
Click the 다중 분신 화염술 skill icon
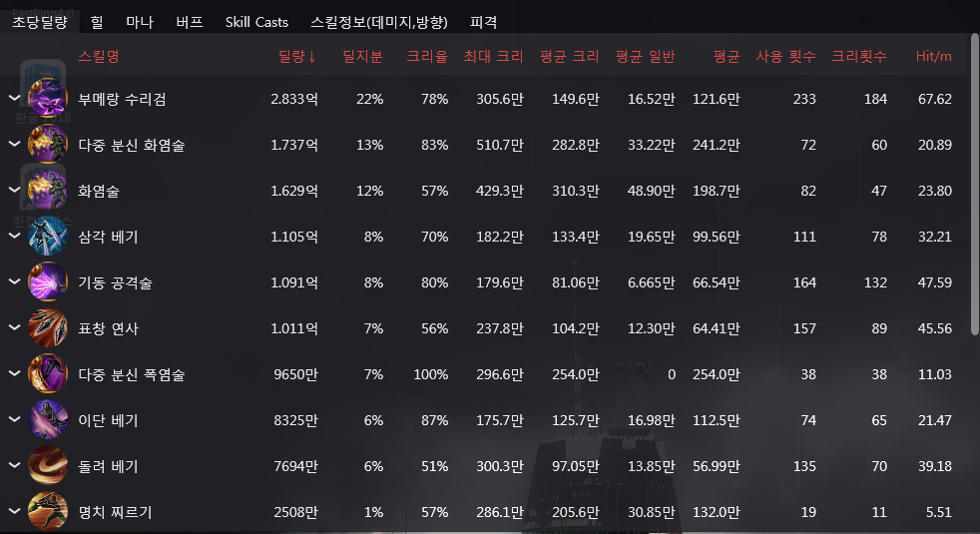pyautogui.click(x=48, y=145)
